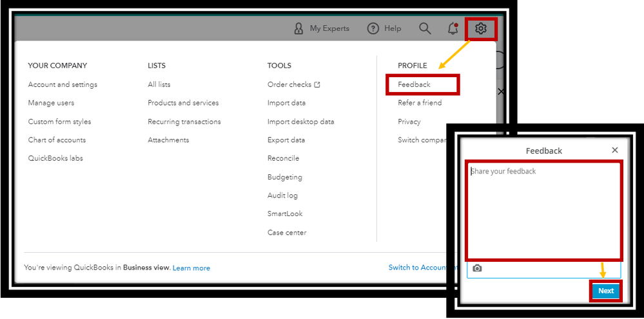Select Export data
This screenshot has width=644, height=319.
(286, 140)
